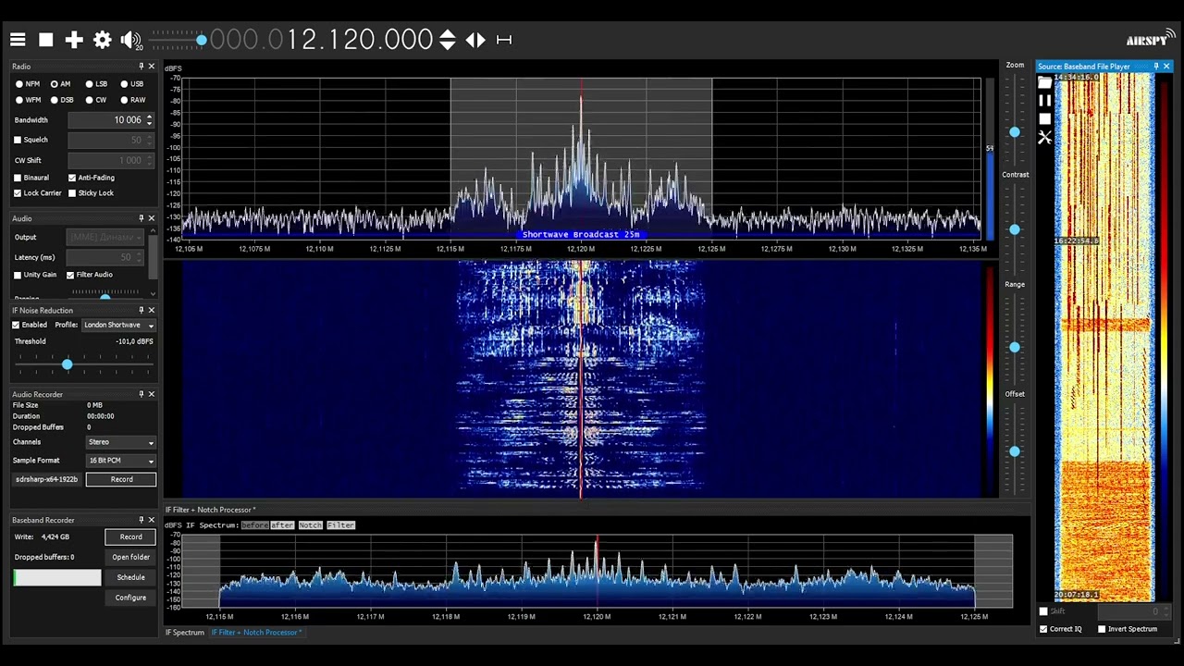Image resolution: width=1184 pixels, height=666 pixels.
Task: Toggle the Notch option in IF Spectrum
Action: point(310,525)
